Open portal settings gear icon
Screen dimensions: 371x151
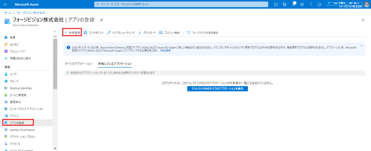pos(302,4)
